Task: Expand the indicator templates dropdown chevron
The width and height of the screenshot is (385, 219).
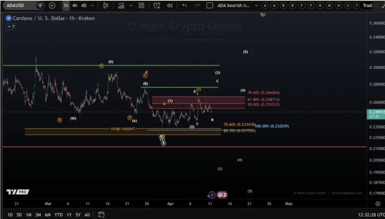Action: point(131,6)
